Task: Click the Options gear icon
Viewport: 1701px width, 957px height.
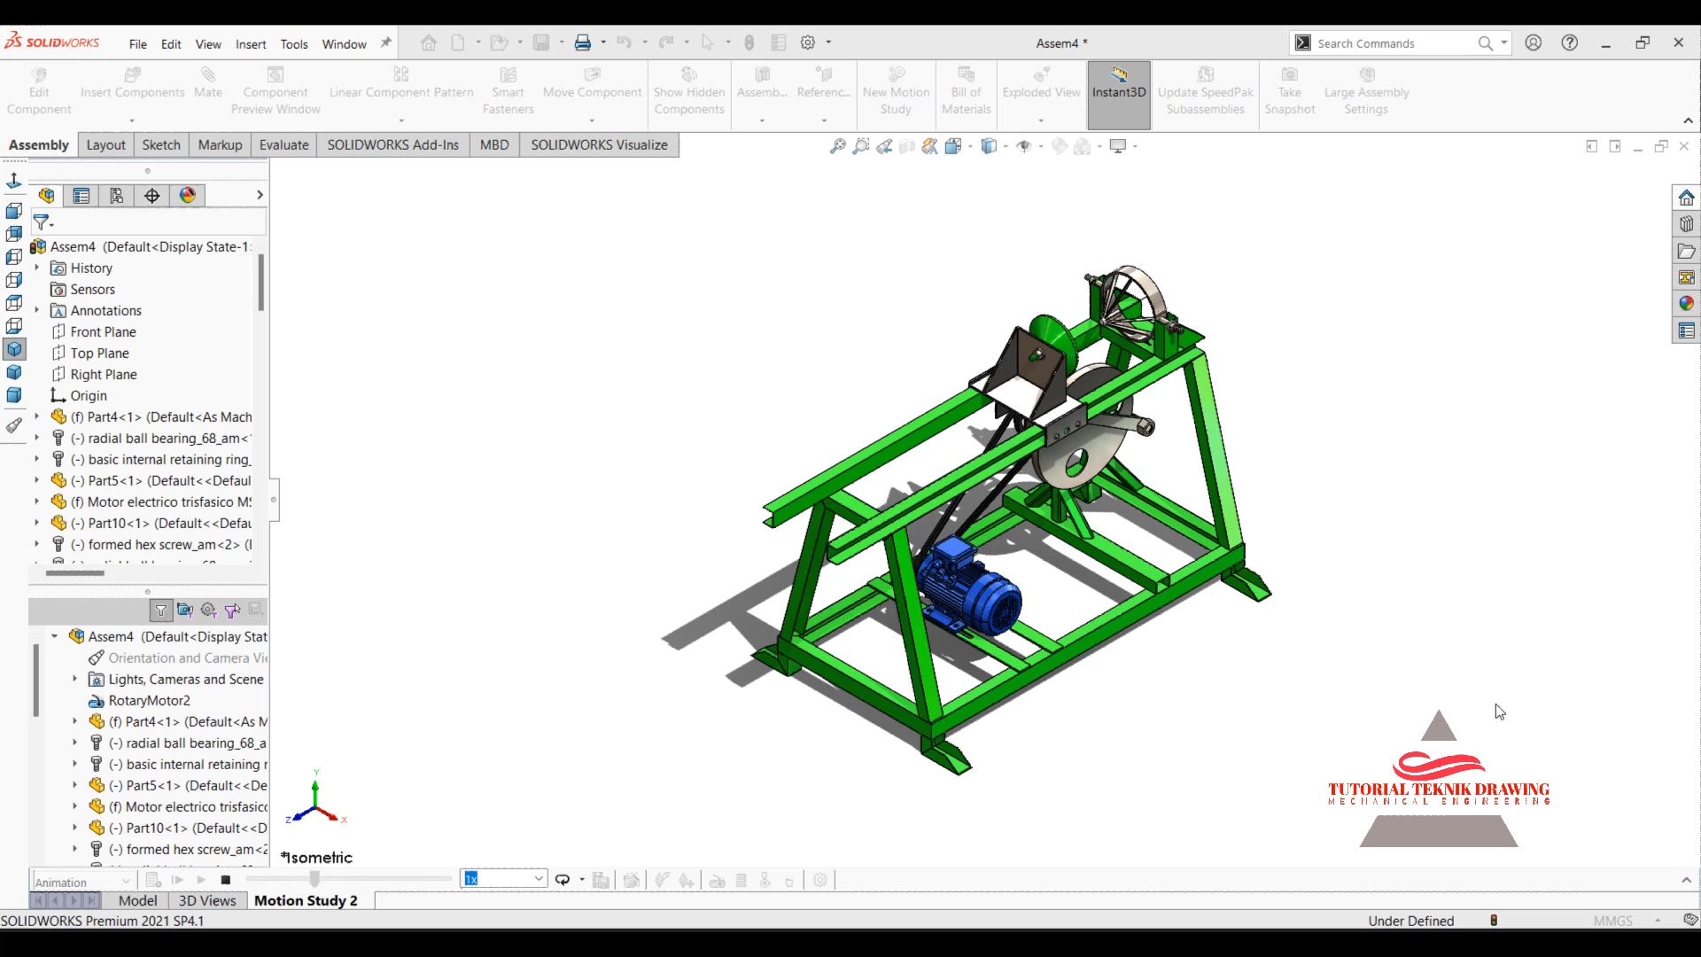Action: click(x=808, y=43)
